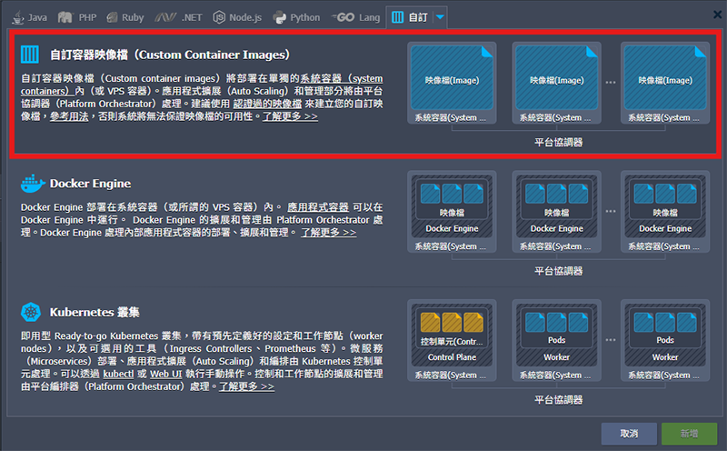Click the Docker Engine whale icon
Viewport: 727px width, 451px height.
click(x=33, y=184)
